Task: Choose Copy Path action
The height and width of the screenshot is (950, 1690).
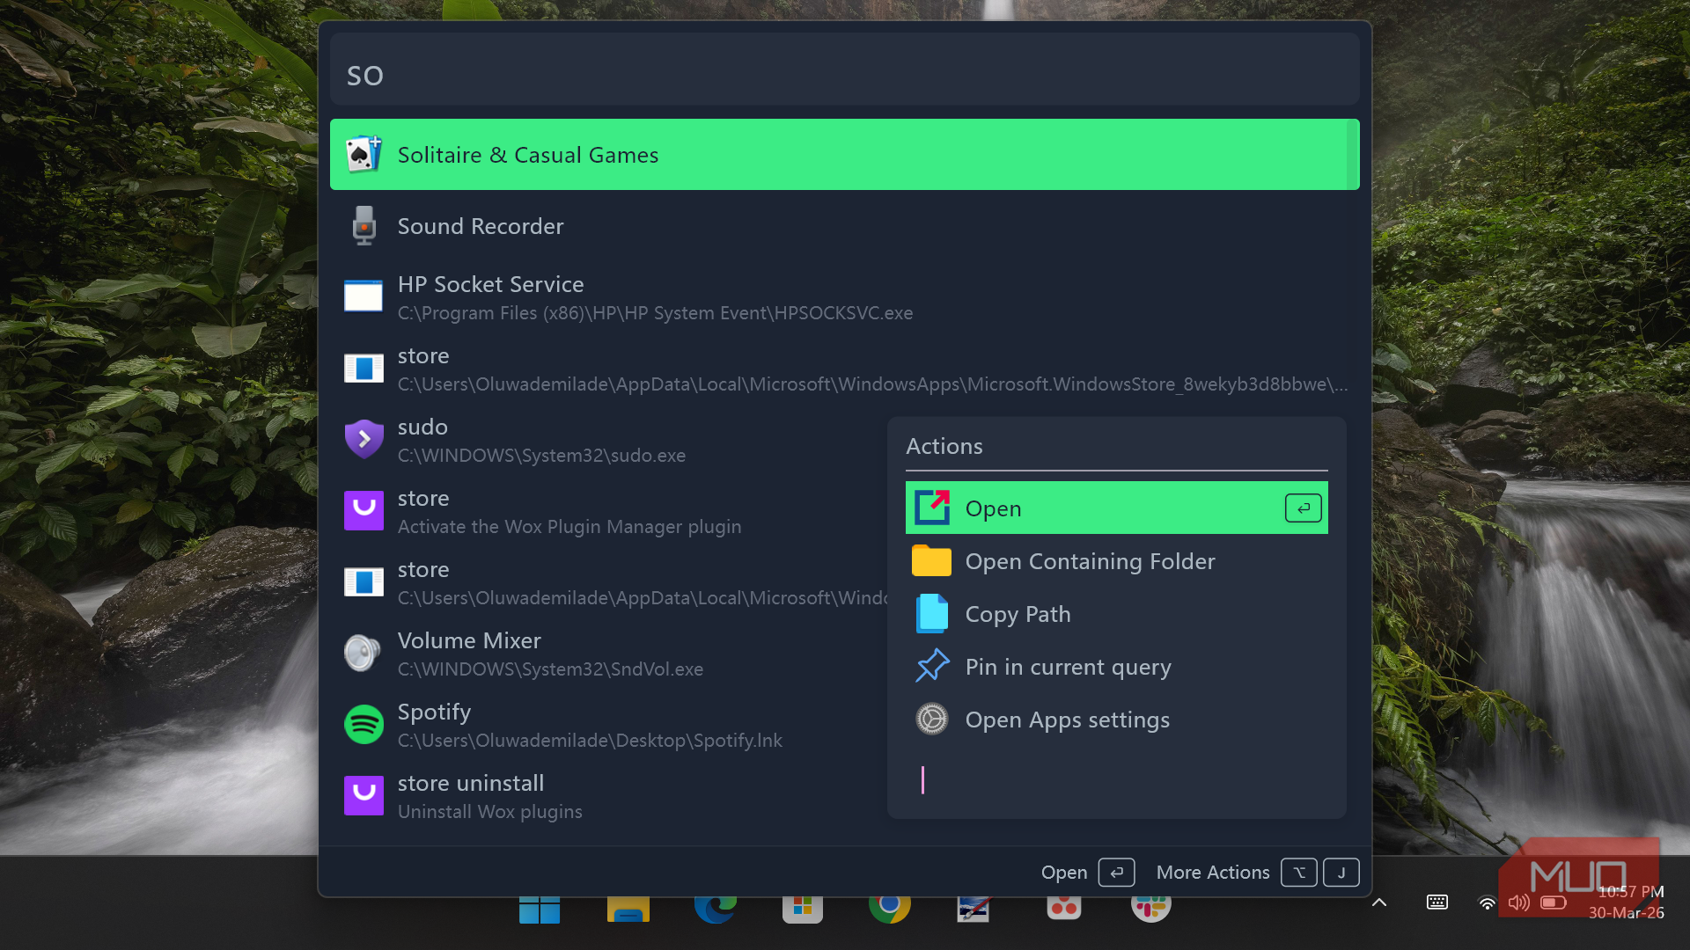Action: pos(1116,613)
